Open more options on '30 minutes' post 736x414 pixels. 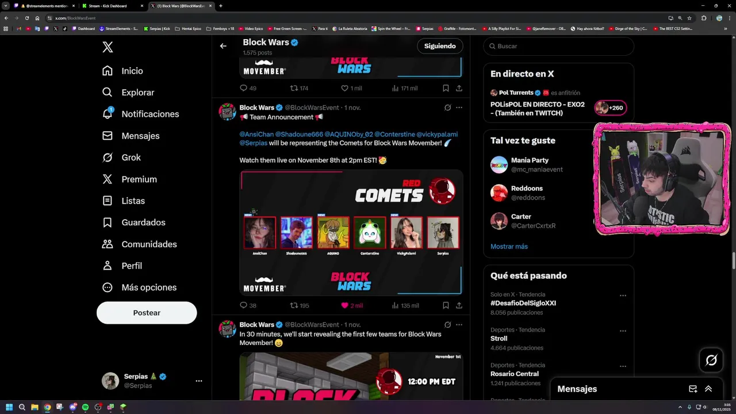pos(459,325)
